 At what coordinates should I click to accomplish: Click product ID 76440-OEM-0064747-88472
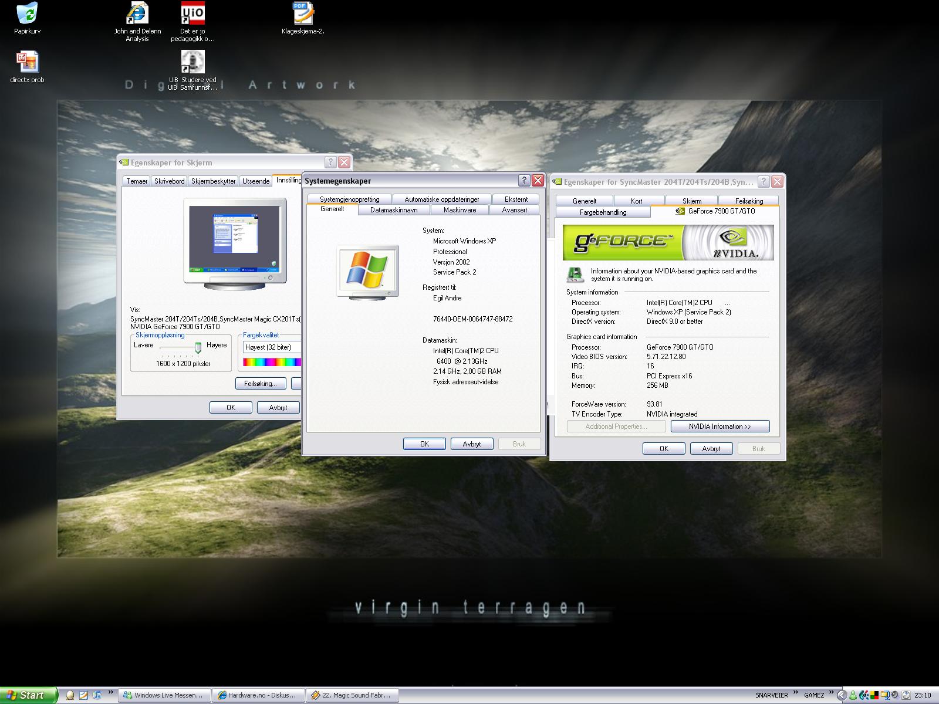pyautogui.click(x=472, y=319)
